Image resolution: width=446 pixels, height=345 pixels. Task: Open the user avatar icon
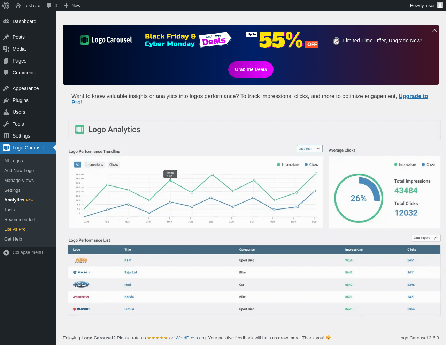click(x=440, y=6)
